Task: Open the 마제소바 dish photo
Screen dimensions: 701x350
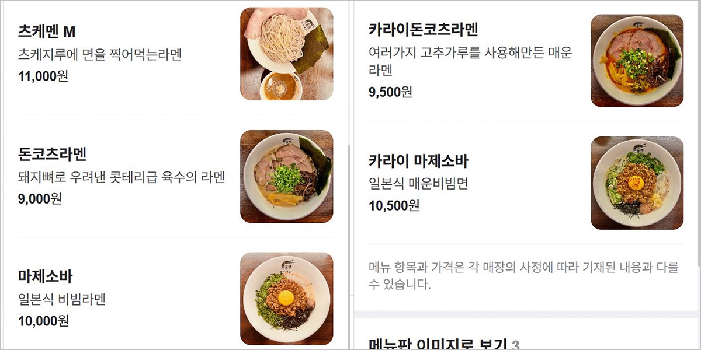Action: (287, 299)
